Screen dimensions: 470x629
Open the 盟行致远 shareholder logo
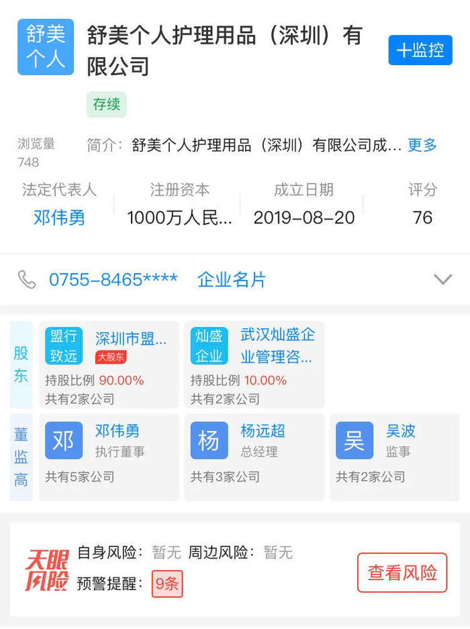click(x=64, y=346)
